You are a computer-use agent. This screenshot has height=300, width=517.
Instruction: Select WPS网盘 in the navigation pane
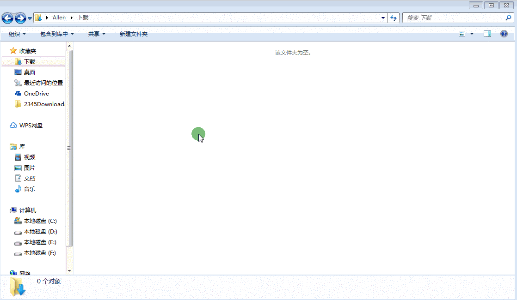(x=31, y=125)
